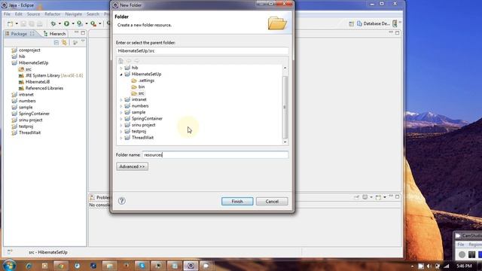482x271 pixels.
Task: Click the volume icon in system tray
Action: point(429,266)
